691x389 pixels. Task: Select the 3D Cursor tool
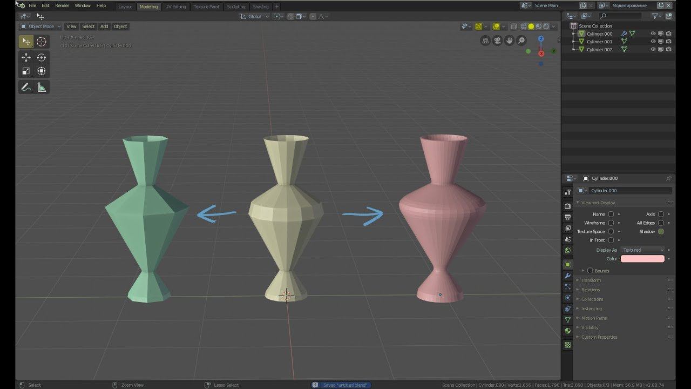[x=42, y=42]
